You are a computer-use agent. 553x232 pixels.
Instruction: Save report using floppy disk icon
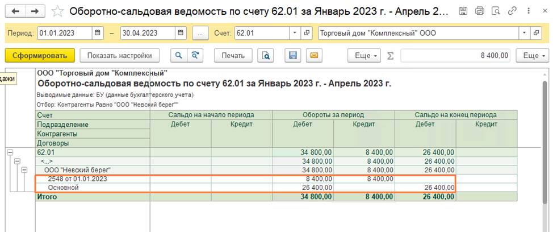(294, 55)
